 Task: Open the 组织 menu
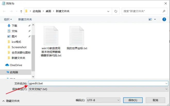coord(8,19)
